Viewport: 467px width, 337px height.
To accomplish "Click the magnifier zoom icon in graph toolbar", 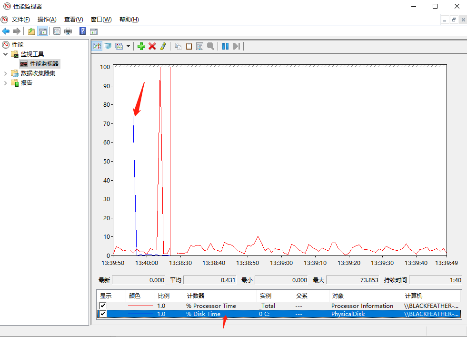I will (210, 46).
